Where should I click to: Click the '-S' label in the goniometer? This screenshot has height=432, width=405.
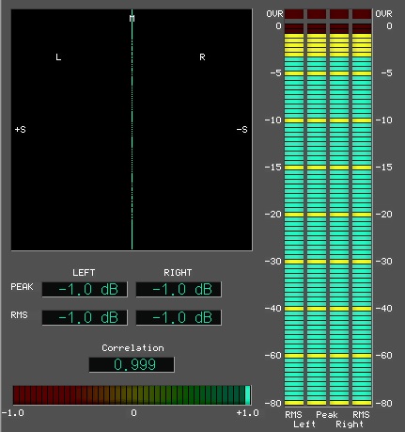[241, 129]
